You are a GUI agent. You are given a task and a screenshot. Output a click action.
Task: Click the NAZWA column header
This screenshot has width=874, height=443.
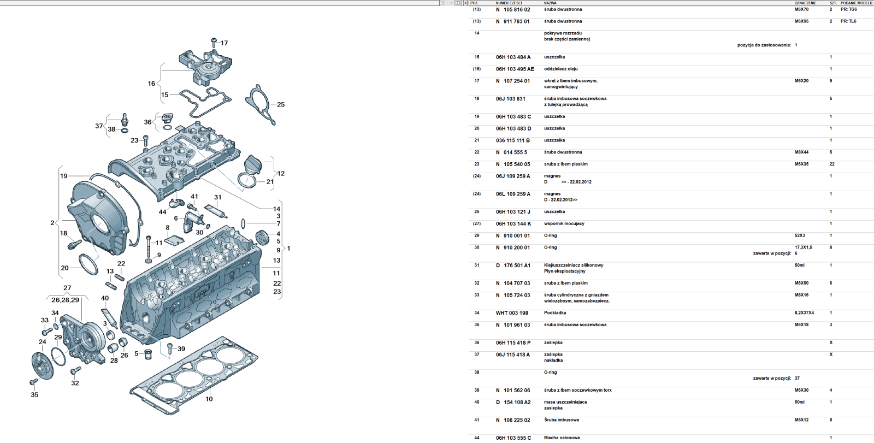550,3
